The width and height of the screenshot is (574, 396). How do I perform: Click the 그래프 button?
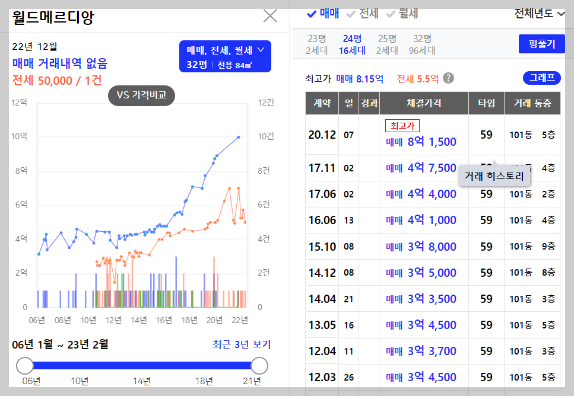coord(541,78)
